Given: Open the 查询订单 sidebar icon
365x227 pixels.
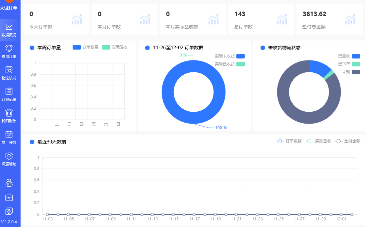Looking at the screenshot, I should coord(9,49).
